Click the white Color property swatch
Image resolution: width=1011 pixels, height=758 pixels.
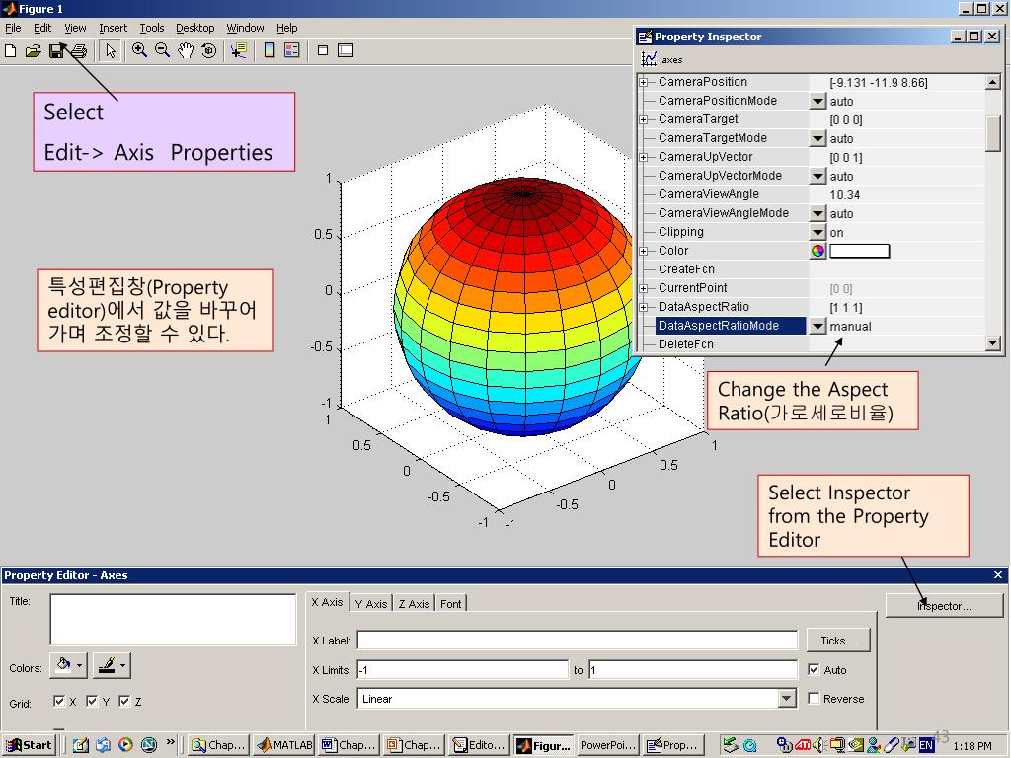coord(859,251)
